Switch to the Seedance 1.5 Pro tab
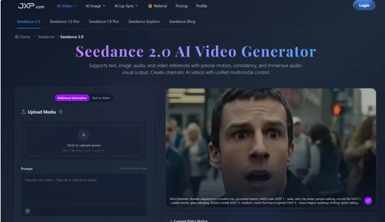385x222 pixels. point(64,22)
